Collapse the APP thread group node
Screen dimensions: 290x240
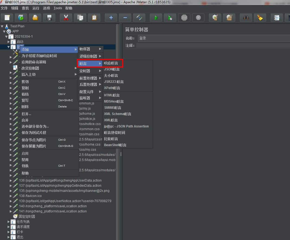[4, 32]
